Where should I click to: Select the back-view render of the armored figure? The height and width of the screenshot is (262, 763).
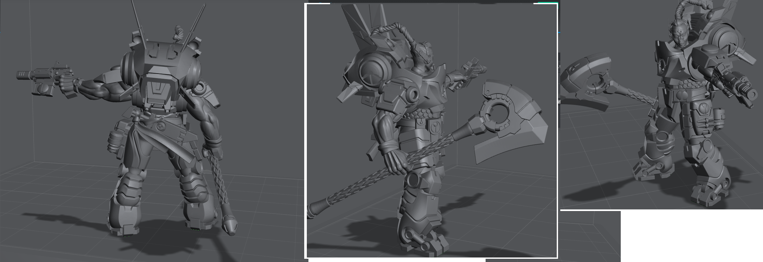click(x=152, y=131)
